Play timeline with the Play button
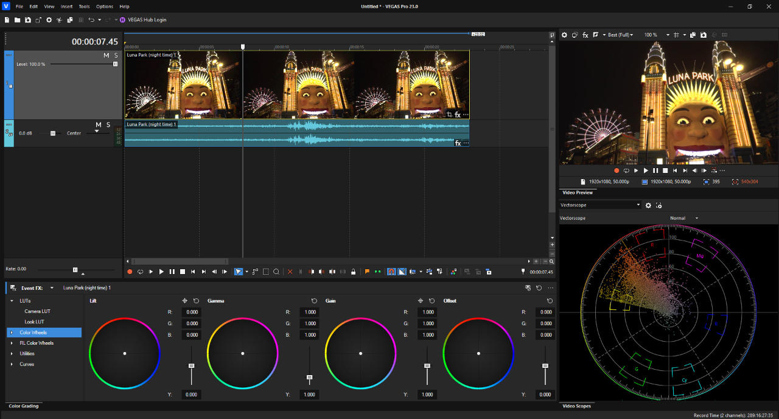 pos(161,272)
